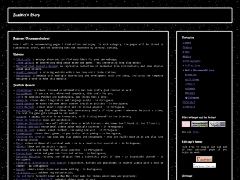Click the middle colorful web button badge
The height and width of the screenshot is (180, 240).
point(200,124)
